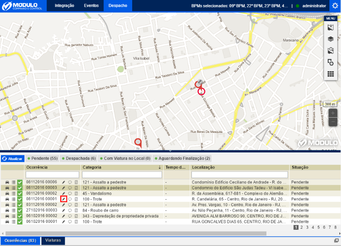
Task: Select the shapes drawing icon in MENU
Action: (331, 63)
